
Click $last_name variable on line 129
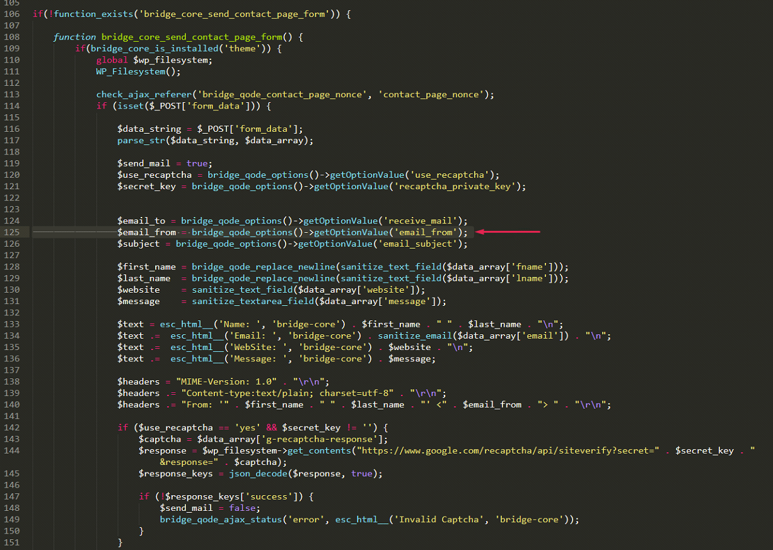pyautogui.click(x=144, y=278)
